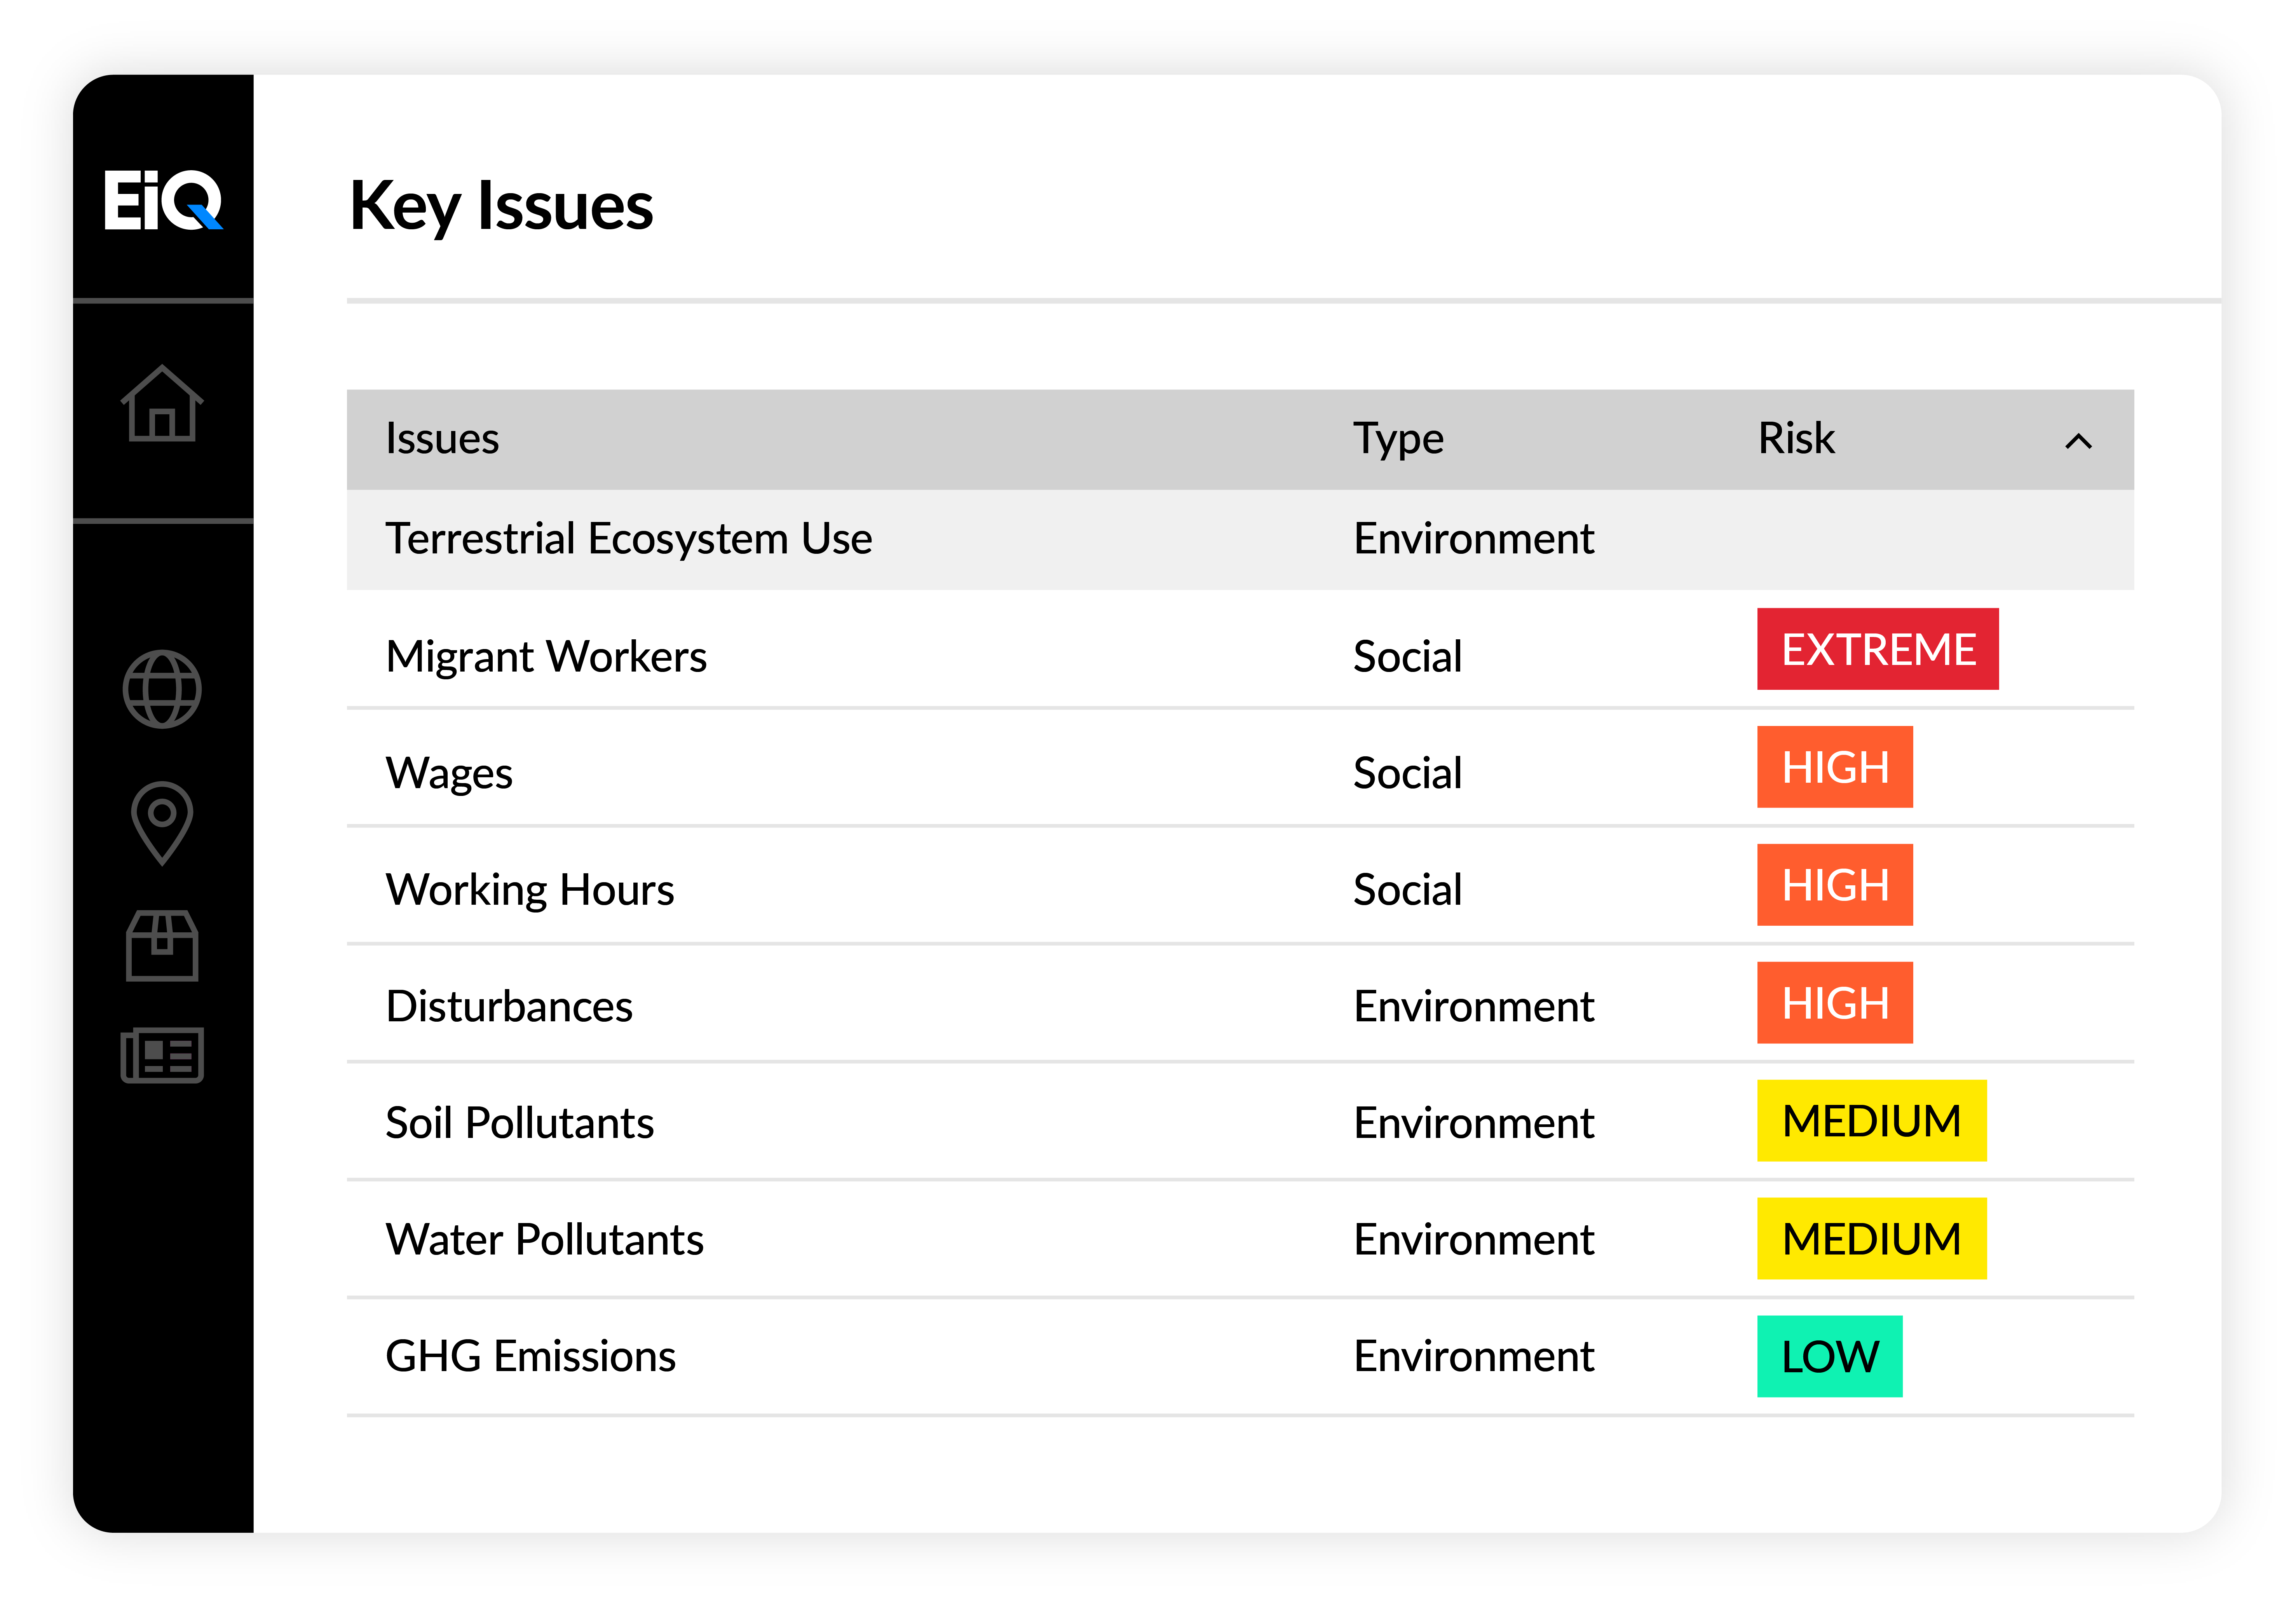The image size is (2296, 1607).
Task: Select the Wages issue
Action: click(x=449, y=774)
